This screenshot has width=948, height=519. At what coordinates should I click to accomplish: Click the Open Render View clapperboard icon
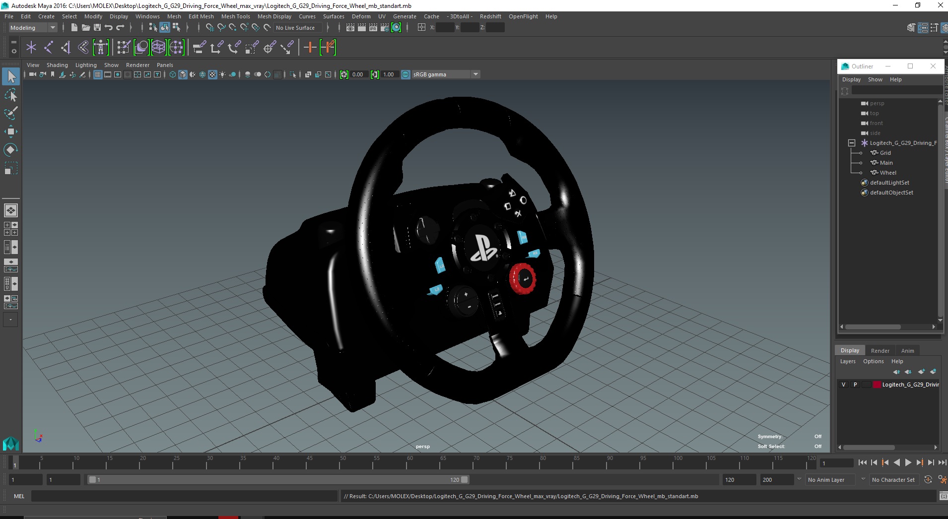350,28
